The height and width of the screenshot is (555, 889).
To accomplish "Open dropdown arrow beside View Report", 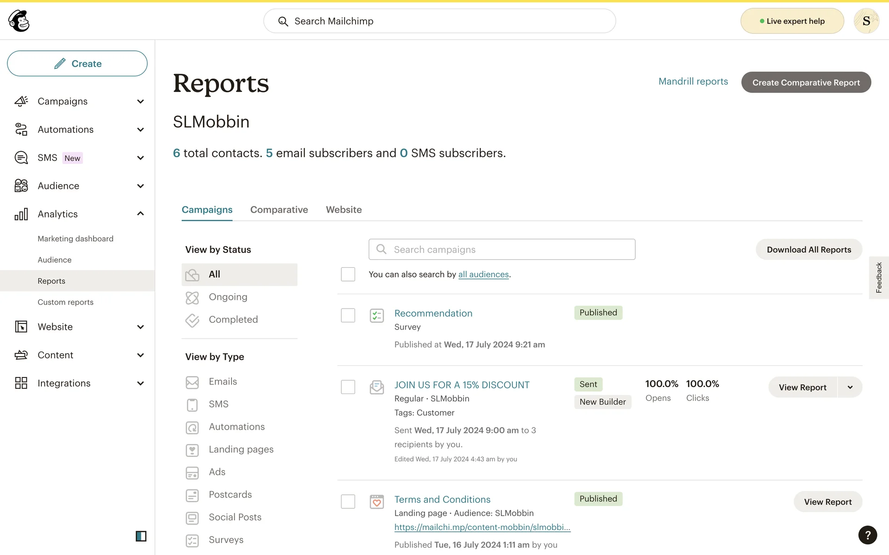I will point(850,388).
